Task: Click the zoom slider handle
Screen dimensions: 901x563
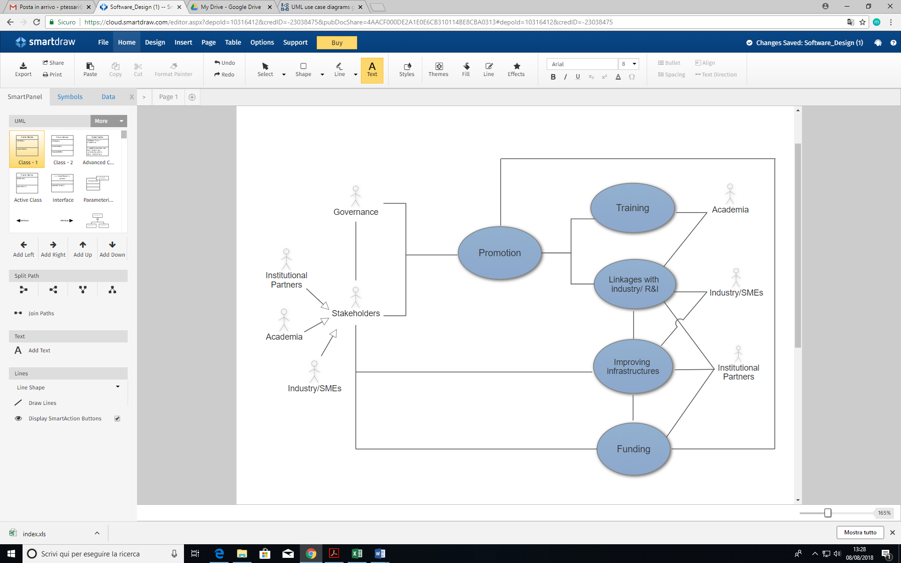Action: click(x=828, y=513)
